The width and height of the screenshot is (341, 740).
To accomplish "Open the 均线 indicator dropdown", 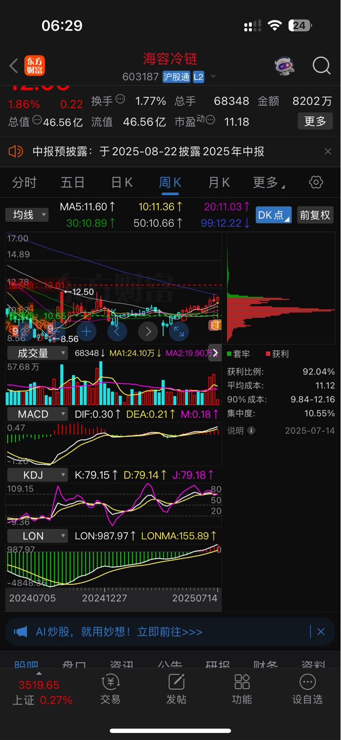I will 27,215.
